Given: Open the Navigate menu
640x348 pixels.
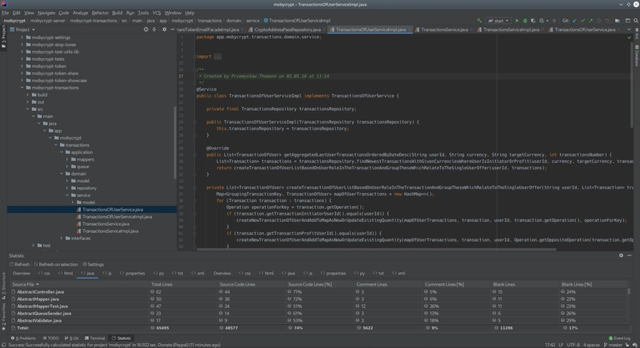Looking at the screenshot, I should coord(46,13).
